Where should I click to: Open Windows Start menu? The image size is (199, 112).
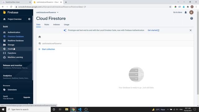[x=3, y=109]
